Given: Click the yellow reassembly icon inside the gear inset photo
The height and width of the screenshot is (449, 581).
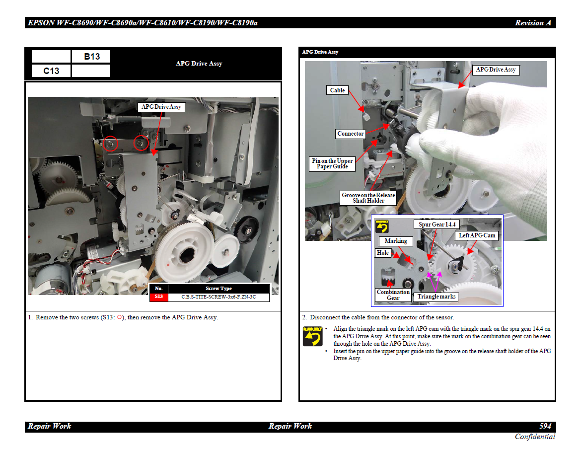Looking at the screenshot, I should point(382,226).
